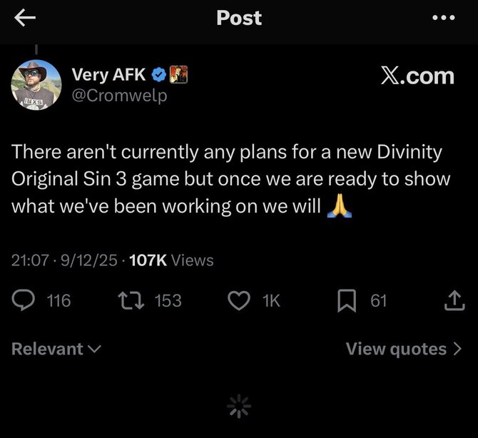The image size is (478, 438).
Task: Like the post with heart icon
Action: pyautogui.click(x=238, y=301)
